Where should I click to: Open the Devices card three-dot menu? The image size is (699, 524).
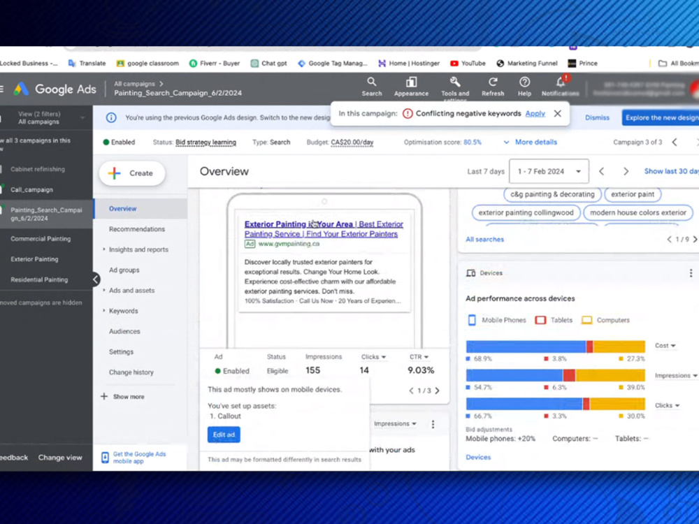pyautogui.click(x=691, y=273)
